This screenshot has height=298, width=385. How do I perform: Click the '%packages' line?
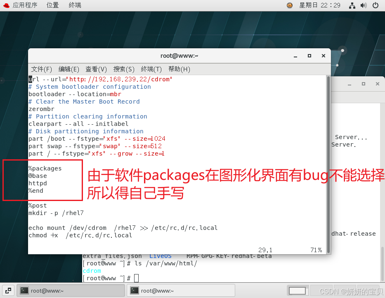[45, 168]
